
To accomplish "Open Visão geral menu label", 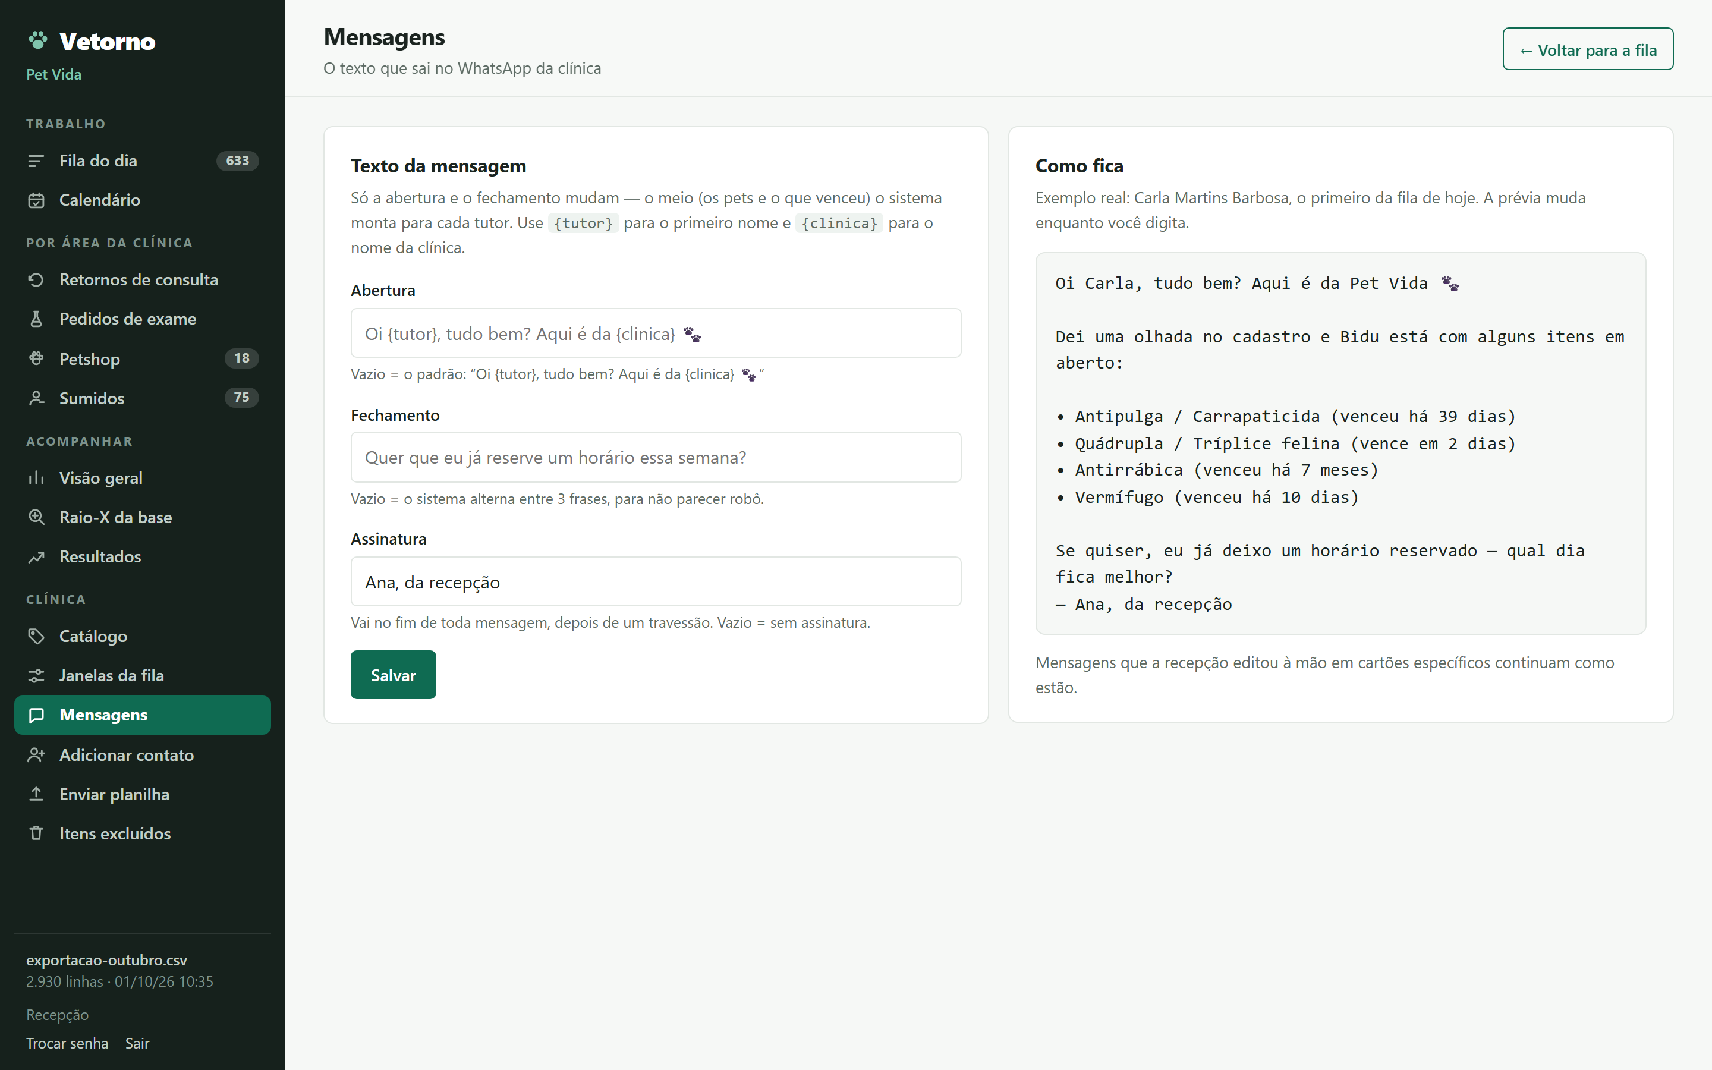I will (101, 479).
